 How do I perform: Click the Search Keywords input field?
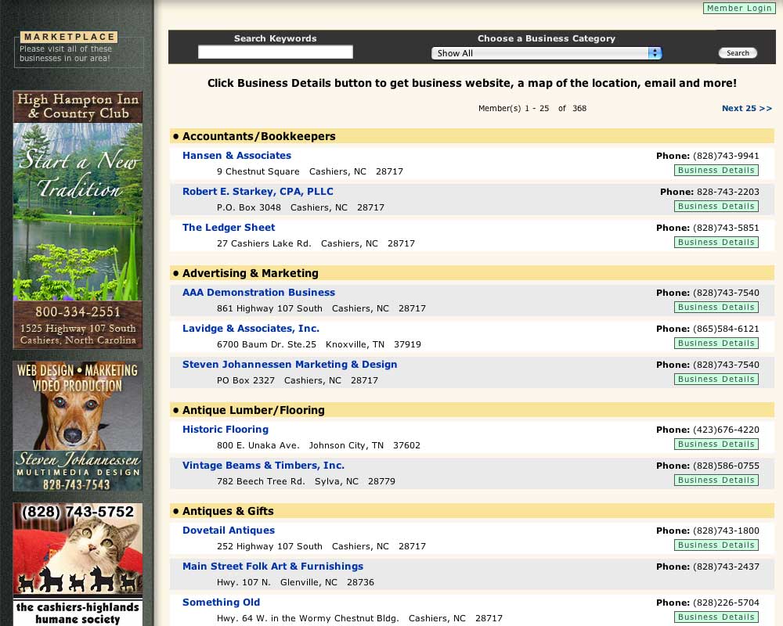pos(275,52)
